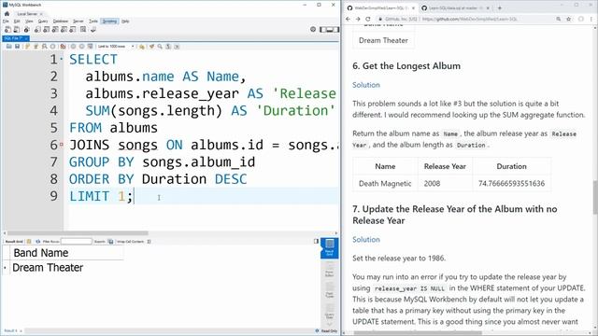Open the Limit to 1000 rows dropdown
Image resolution: width=598 pixels, height=336 pixels.
[x=116, y=47]
